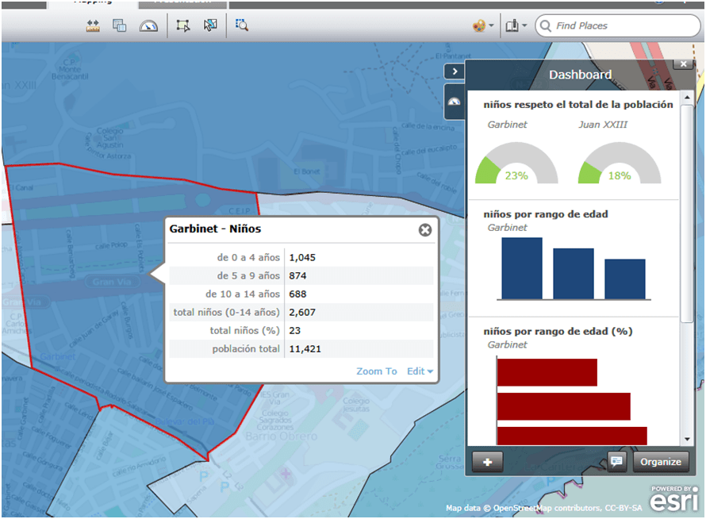Click the middle red percentage bar
This screenshot has width=706, height=519.
[564, 406]
